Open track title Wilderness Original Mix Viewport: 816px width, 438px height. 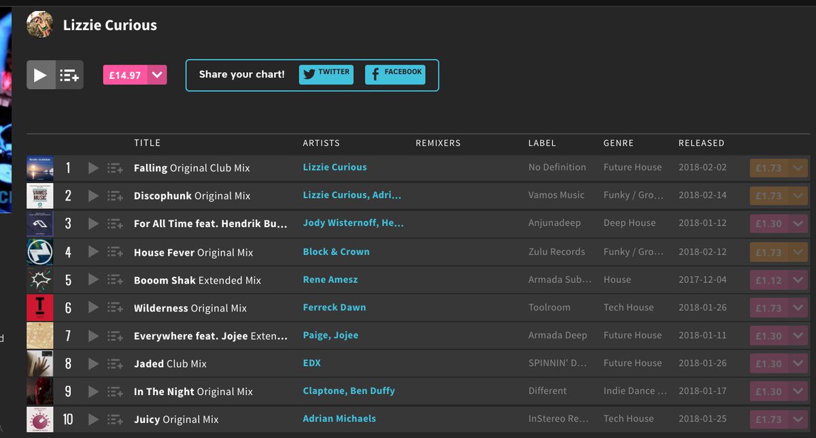tap(190, 308)
